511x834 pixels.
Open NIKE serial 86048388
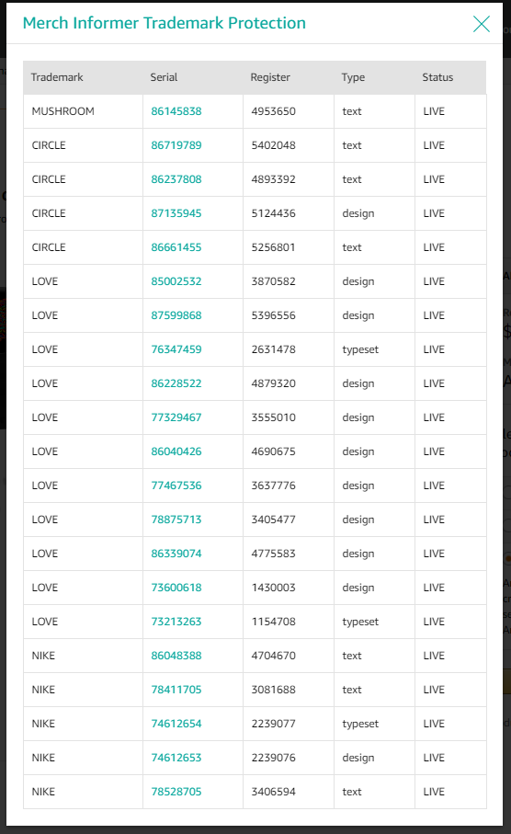pos(176,656)
